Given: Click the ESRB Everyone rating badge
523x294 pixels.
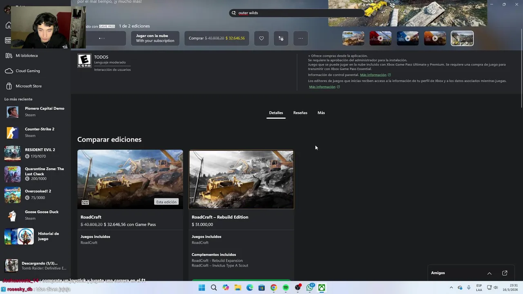Looking at the screenshot, I should pyautogui.click(x=84, y=61).
